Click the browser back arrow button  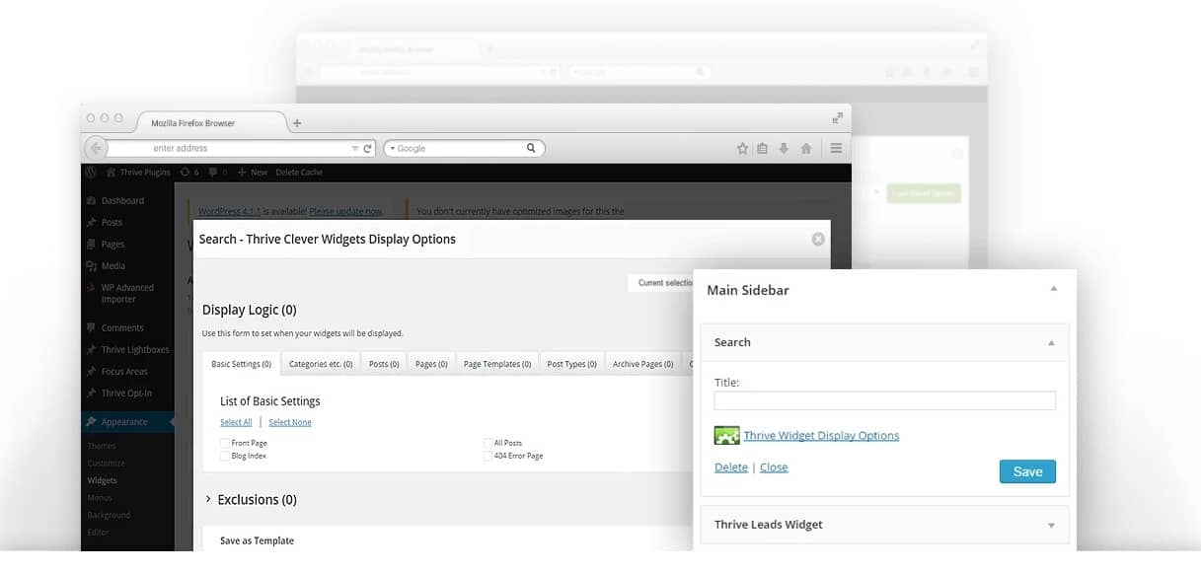[x=95, y=148]
